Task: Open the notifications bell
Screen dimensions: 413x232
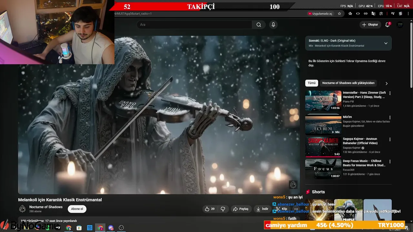Action: click(x=388, y=25)
